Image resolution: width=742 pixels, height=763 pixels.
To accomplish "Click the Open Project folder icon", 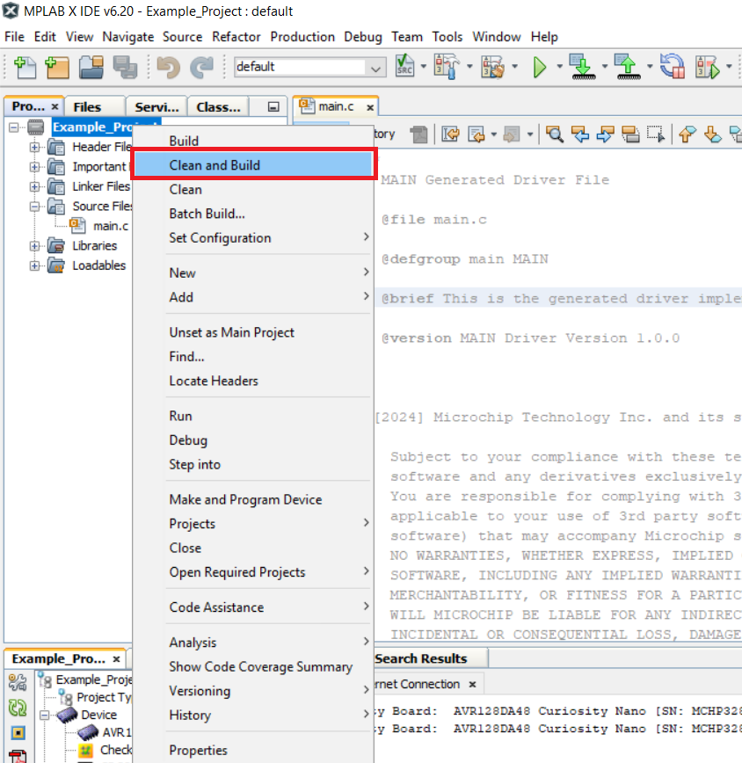I will [x=91, y=67].
